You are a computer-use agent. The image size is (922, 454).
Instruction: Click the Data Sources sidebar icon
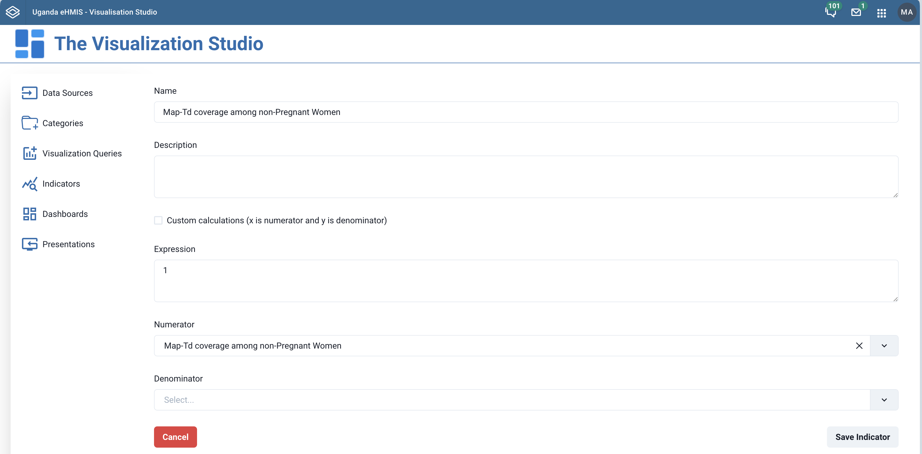click(x=29, y=93)
